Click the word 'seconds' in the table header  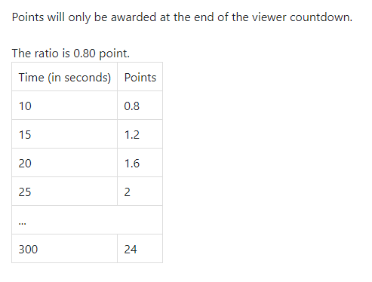[86, 77]
